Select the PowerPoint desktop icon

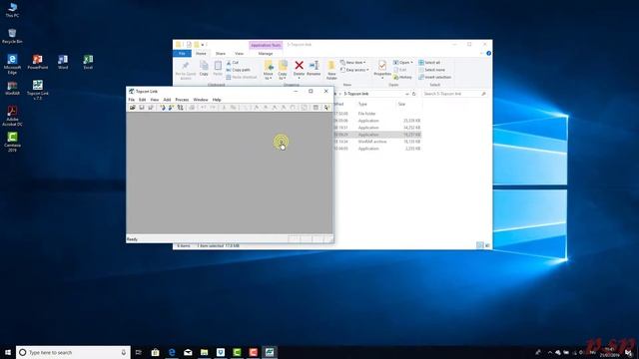coord(38,62)
